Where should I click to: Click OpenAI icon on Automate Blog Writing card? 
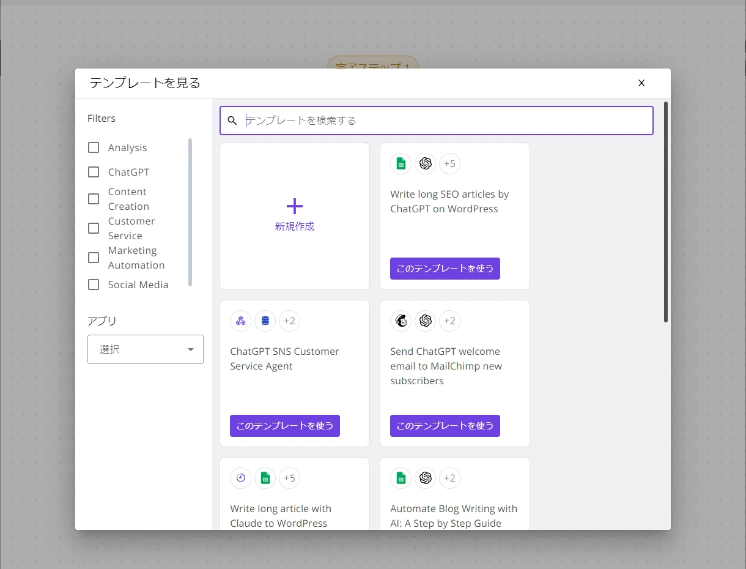[426, 478]
